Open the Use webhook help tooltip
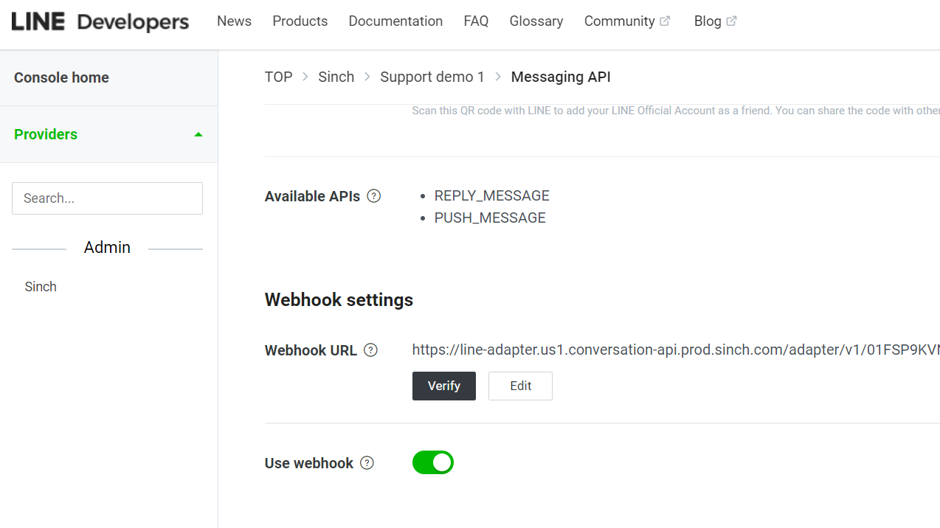 point(367,463)
